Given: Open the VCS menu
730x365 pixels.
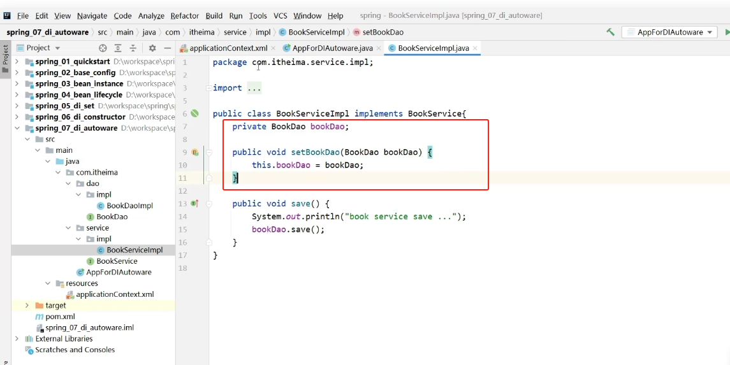Looking at the screenshot, I should (281, 16).
